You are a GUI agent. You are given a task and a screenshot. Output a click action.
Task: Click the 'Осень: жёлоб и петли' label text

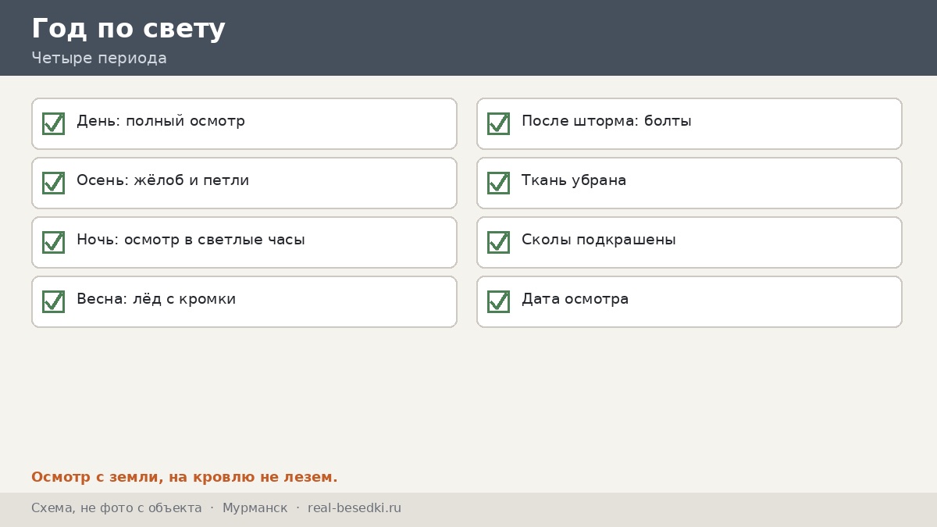pyautogui.click(x=163, y=181)
